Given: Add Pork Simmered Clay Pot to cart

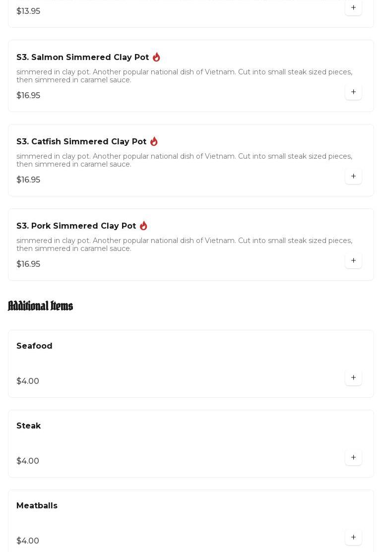Looking at the screenshot, I should (353, 260).
